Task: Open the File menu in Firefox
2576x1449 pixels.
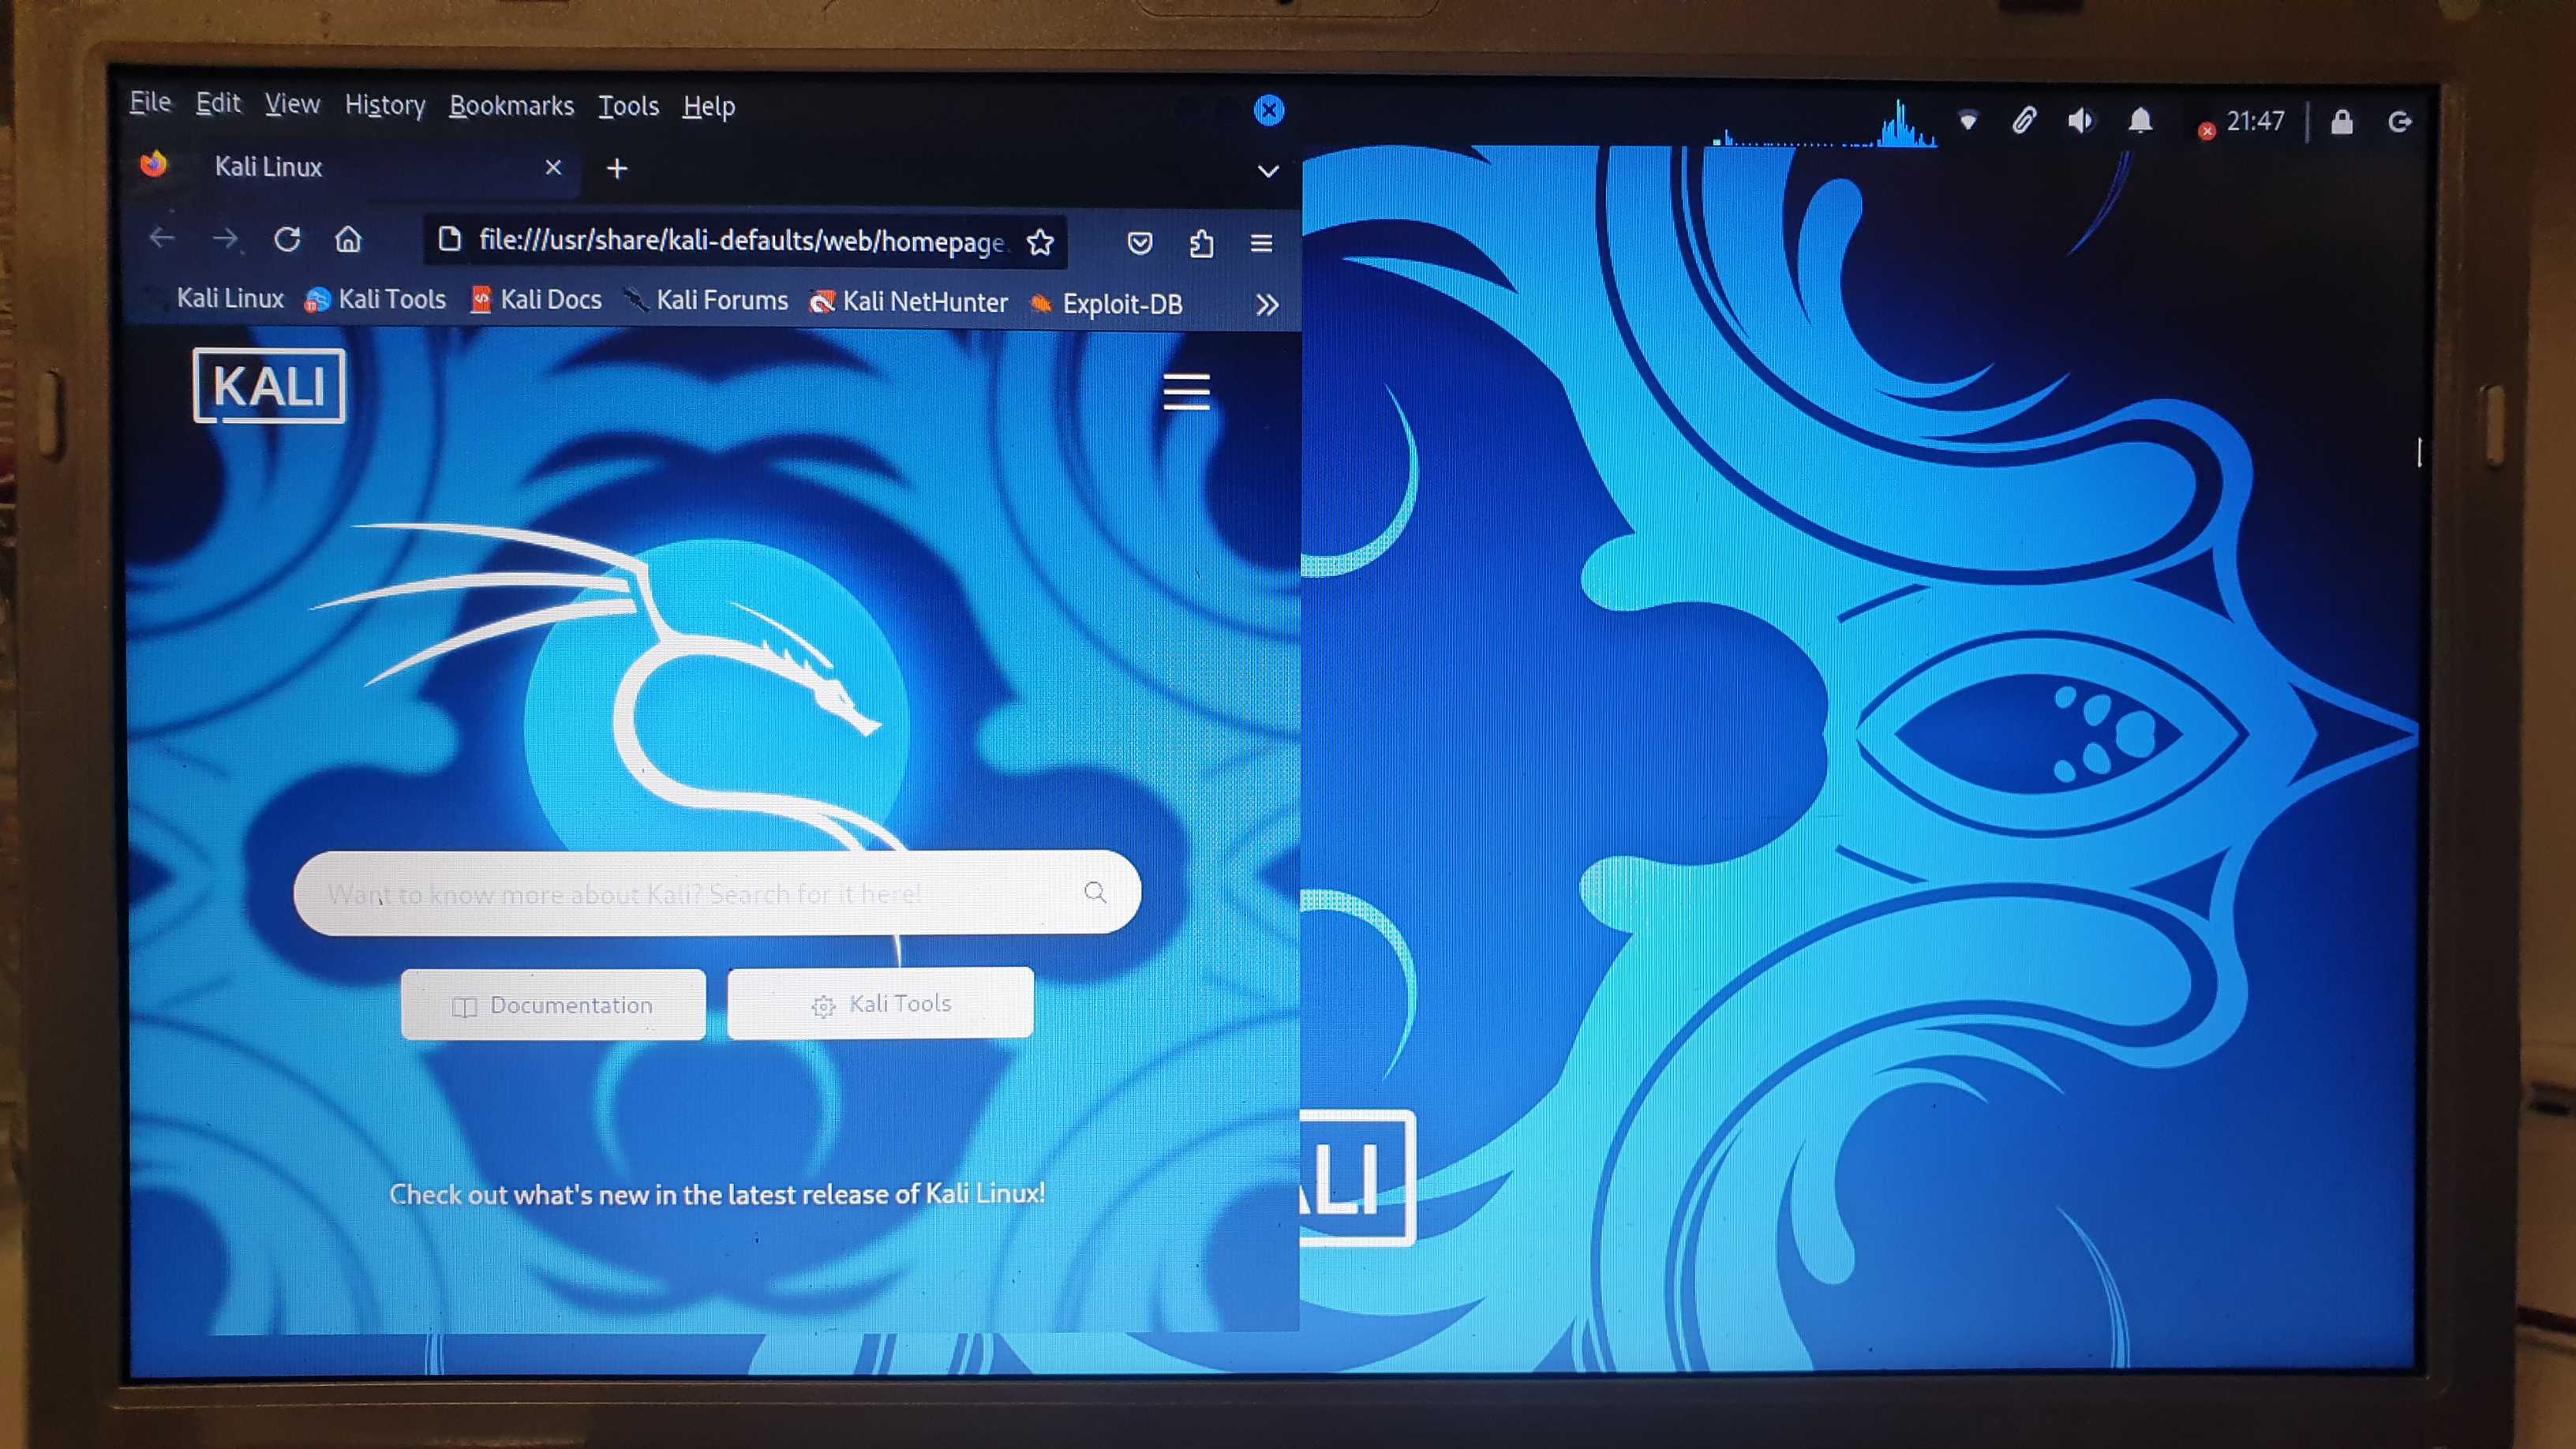Action: tap(150, 102)
